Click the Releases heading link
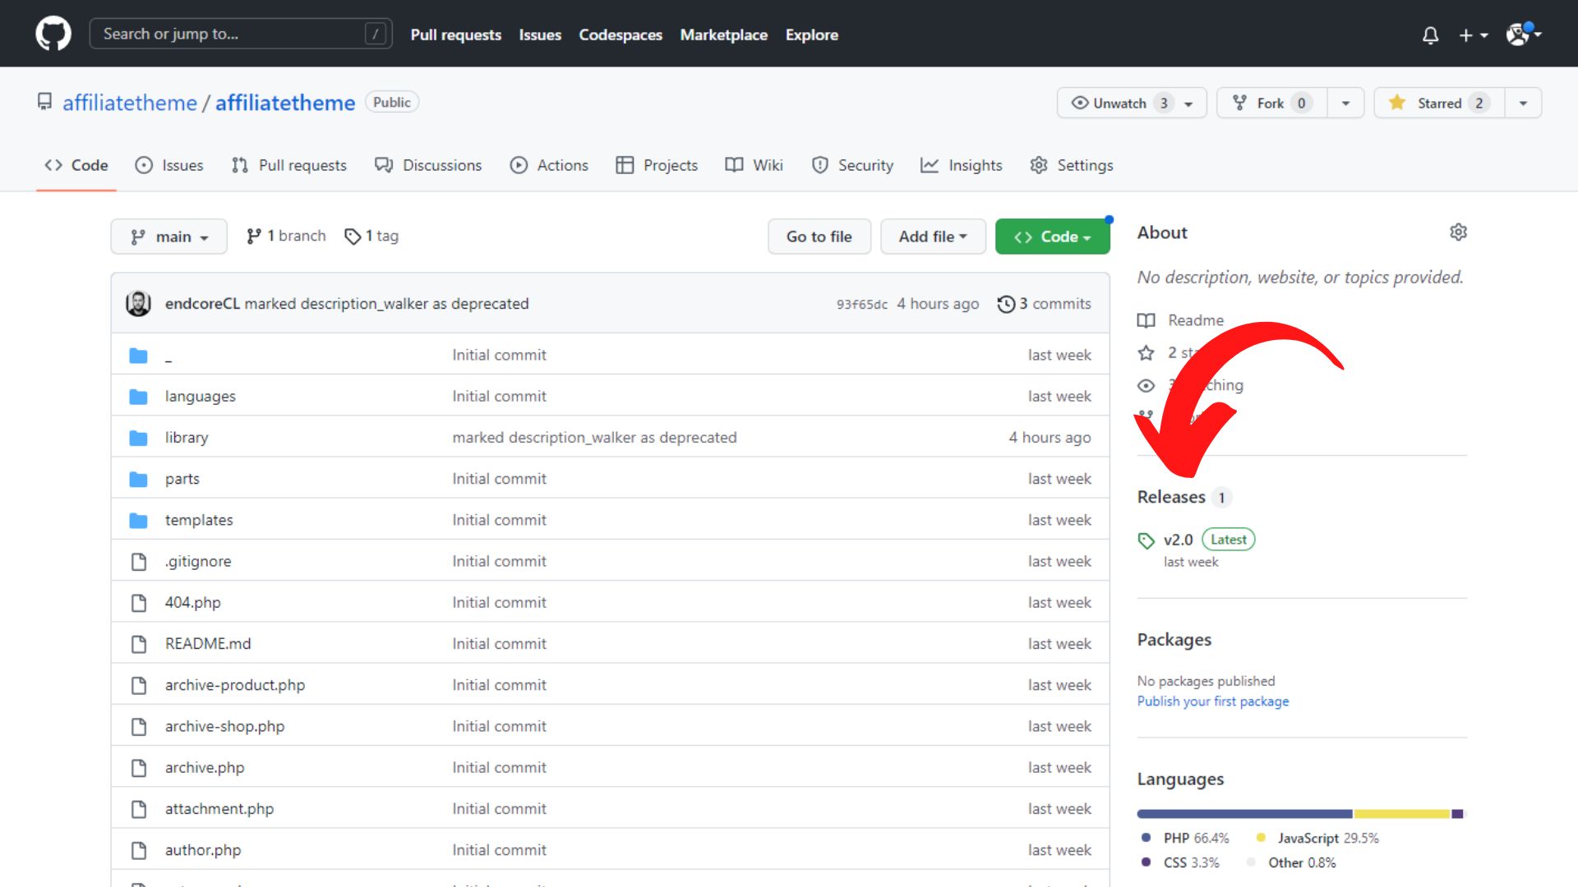 (1171, 497)
